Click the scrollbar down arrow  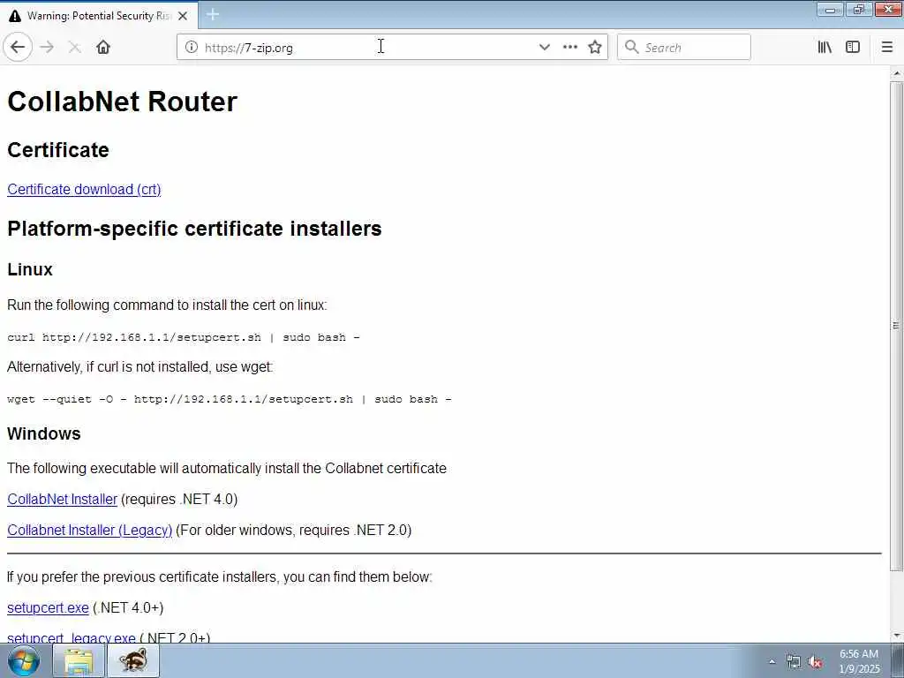897,636
